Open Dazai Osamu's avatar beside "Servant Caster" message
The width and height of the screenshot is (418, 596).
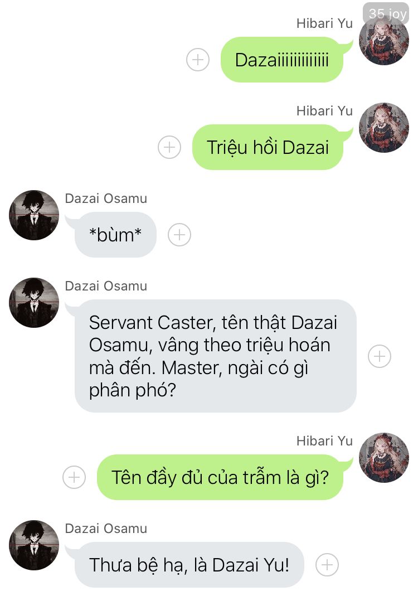coord(34,303)
